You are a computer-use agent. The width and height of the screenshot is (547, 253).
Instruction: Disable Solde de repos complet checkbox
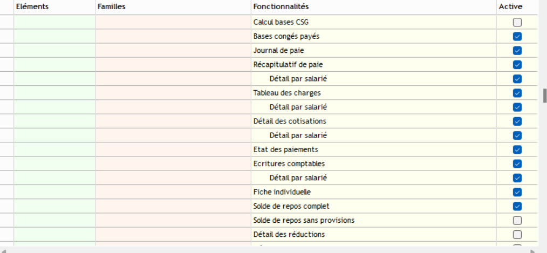[517, 206]
